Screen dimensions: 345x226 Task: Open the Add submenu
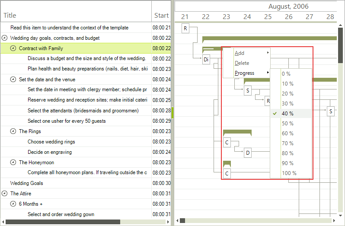247,53
